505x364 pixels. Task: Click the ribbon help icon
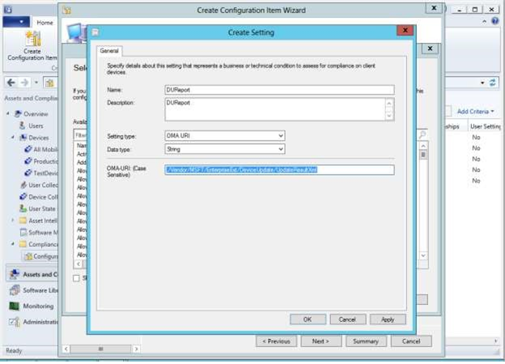click(494, 22)
